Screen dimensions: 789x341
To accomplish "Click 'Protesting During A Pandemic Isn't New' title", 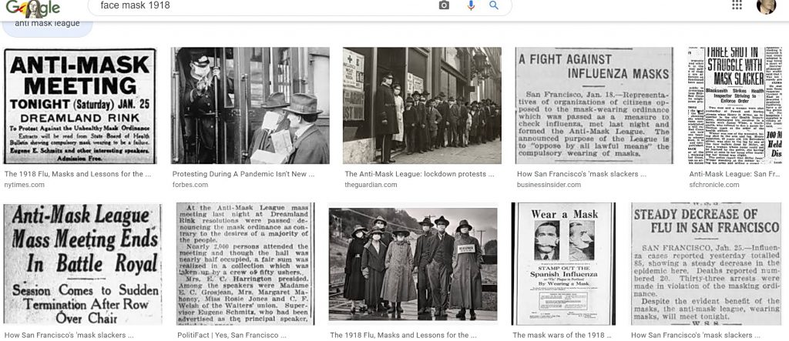I will 243,174.
